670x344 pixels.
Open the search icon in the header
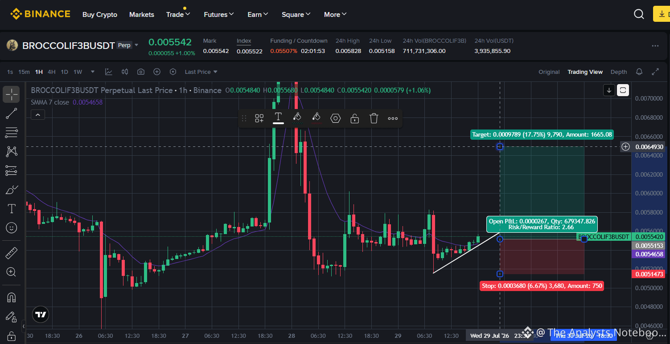[639, 14]
